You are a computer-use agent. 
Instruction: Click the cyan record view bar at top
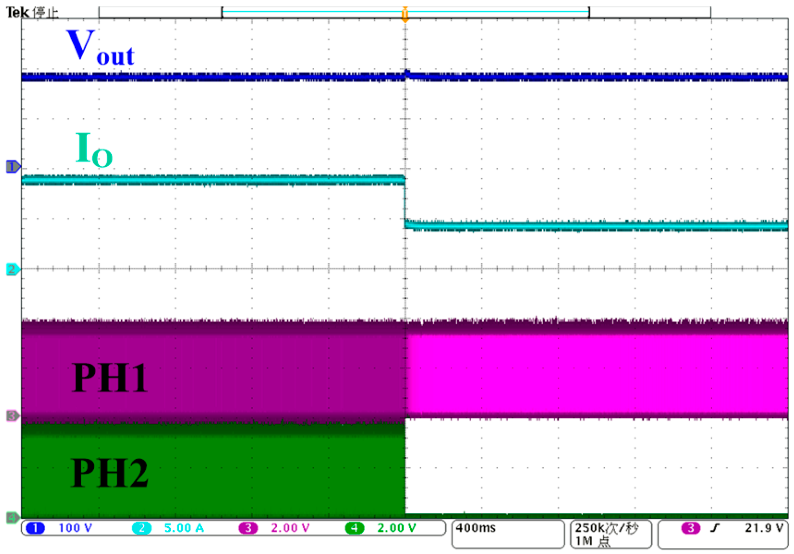tap(405, 11)
